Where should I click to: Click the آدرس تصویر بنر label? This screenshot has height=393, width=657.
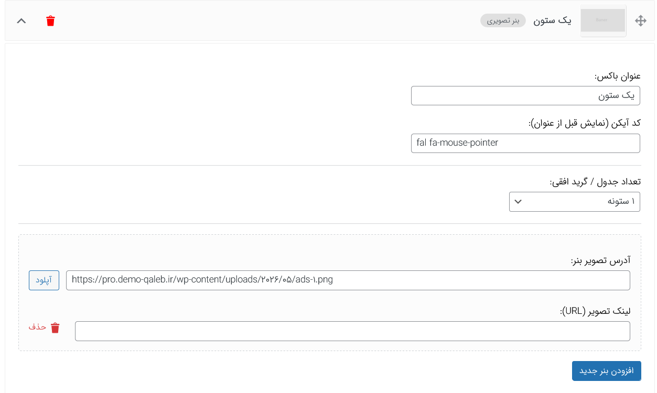tap(600, 260)
